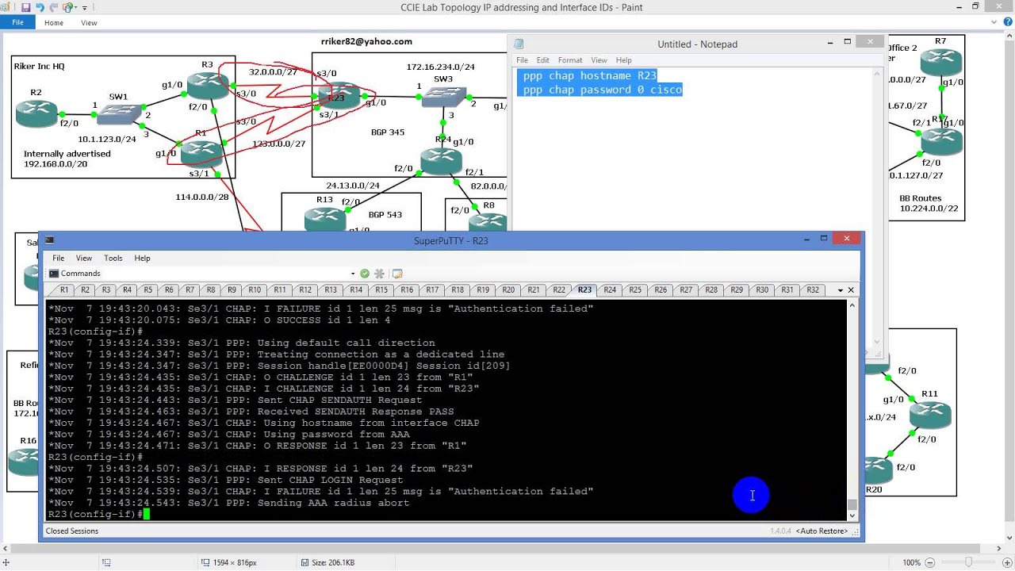The image size is (1015, 571).
Task: Click the SuperPuTTY title bar application icon
Action: 49,240
